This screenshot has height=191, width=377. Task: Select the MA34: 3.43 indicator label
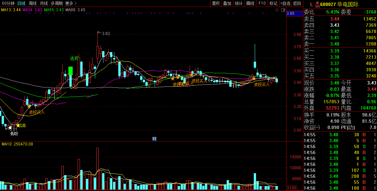32,10
